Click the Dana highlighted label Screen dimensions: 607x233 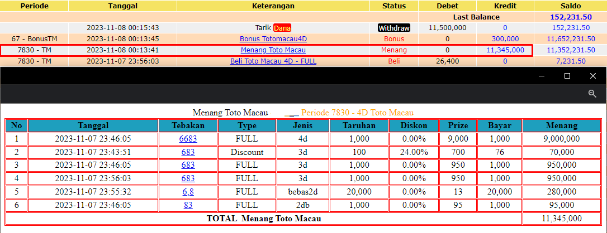pos(282,28)
